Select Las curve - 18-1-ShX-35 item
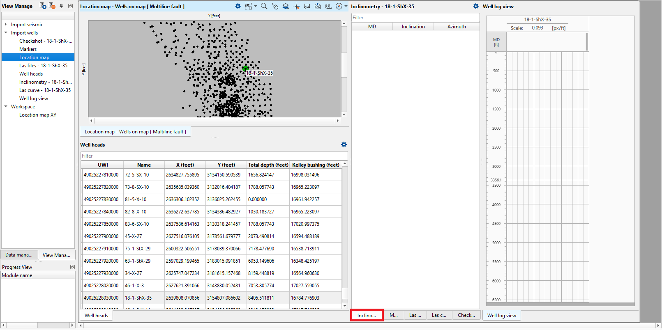The height and width of the screenshot is (330, 662). [45, 90]
